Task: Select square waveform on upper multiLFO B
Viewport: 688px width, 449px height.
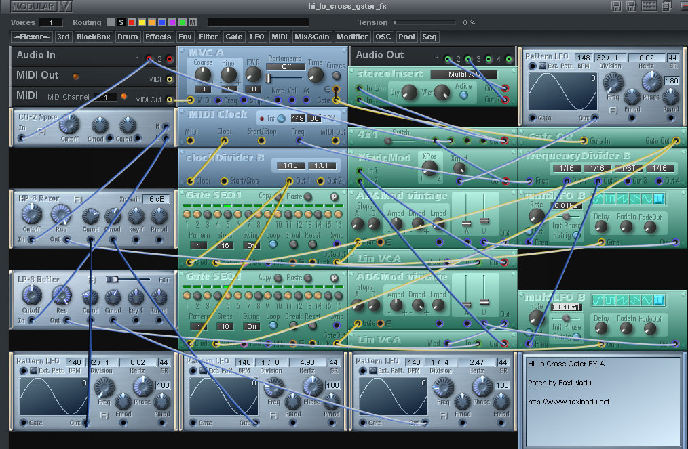Action: 611,199
